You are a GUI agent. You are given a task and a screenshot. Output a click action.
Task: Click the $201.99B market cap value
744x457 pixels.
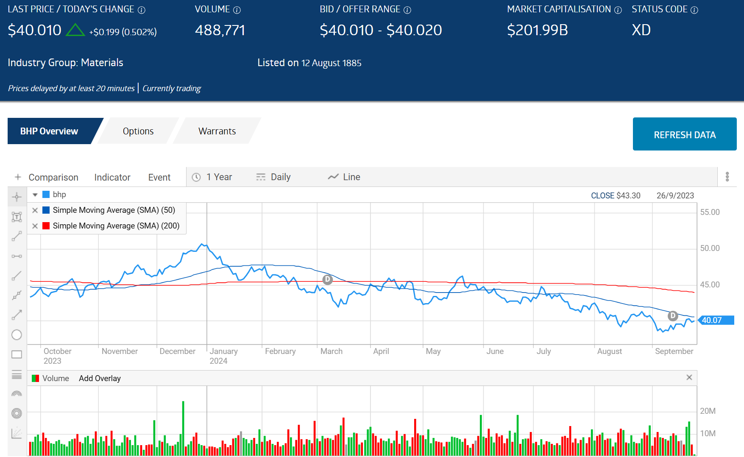[537, 30]
